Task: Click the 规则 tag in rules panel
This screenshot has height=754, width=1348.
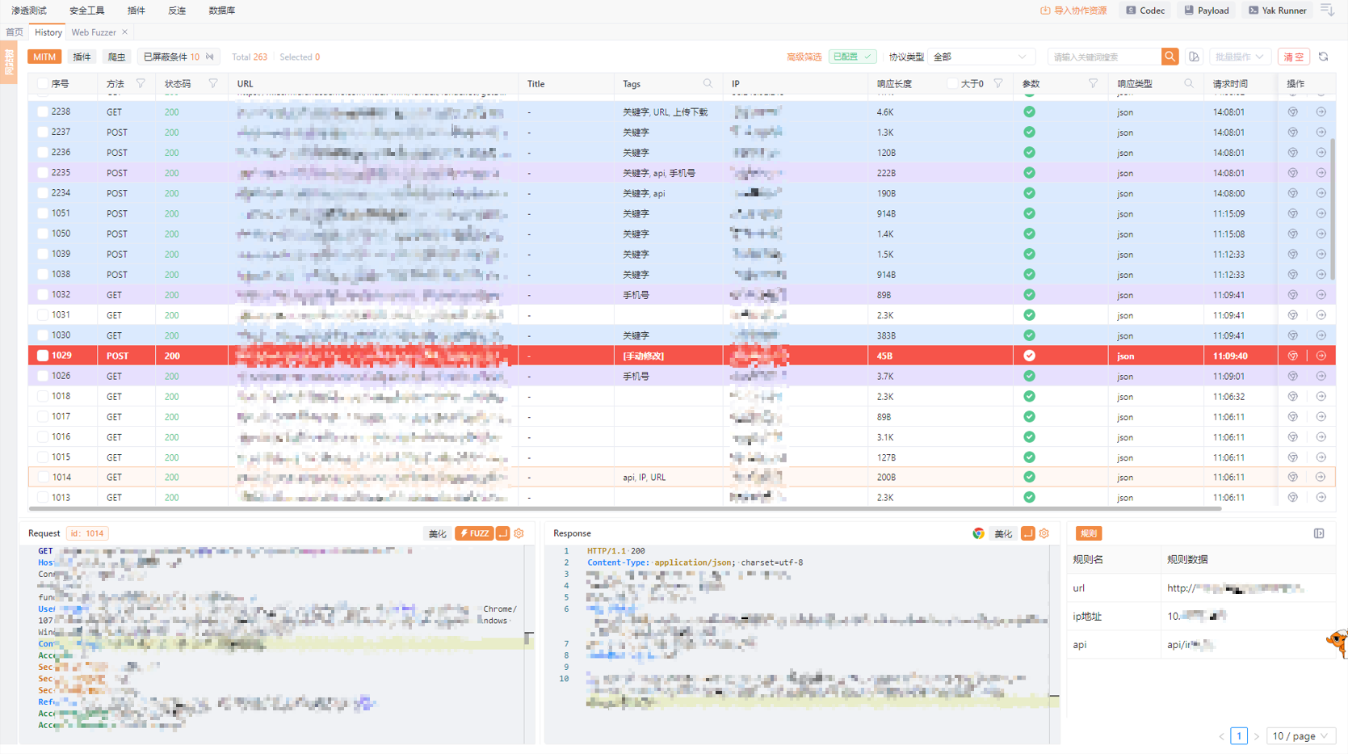Action: (x=1089, y=533)
